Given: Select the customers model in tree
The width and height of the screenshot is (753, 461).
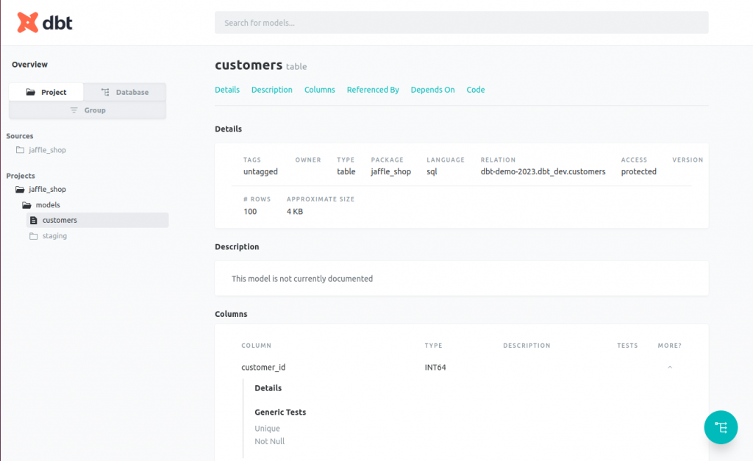Looking at the screenshot, I should click(x=98, y=220).
